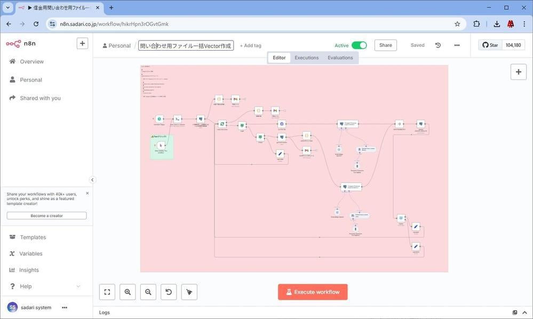Select the light-blue switch node at the lower right
The height and width of the screenshot is (319, 533).
401,218
